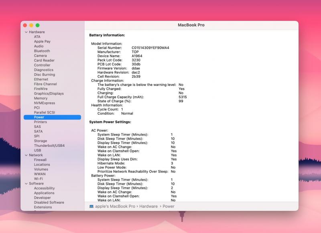The image size is (321, 233).
Task: Click the Firmware Version value ddae
Action: click(136, 68)
